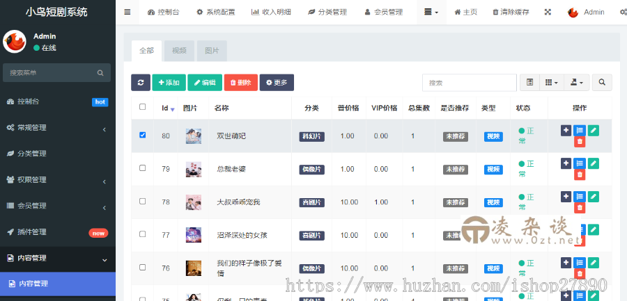
Task: Click 清除缓存 in top bar
Action: pyautogui.click(x=511, y=12)
